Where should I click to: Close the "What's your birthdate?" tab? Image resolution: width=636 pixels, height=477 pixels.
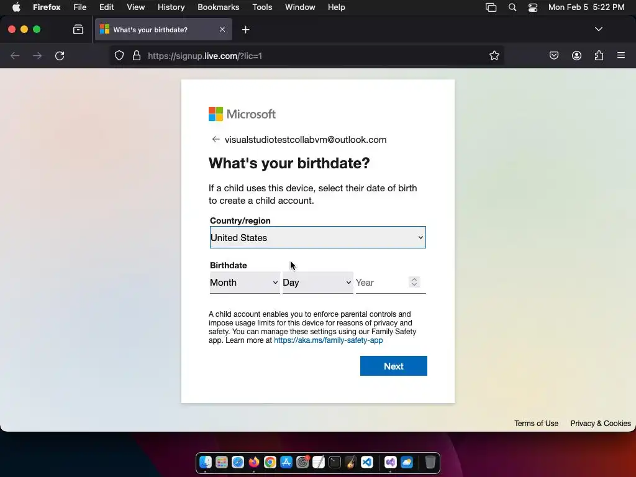[x=222, y=29]
